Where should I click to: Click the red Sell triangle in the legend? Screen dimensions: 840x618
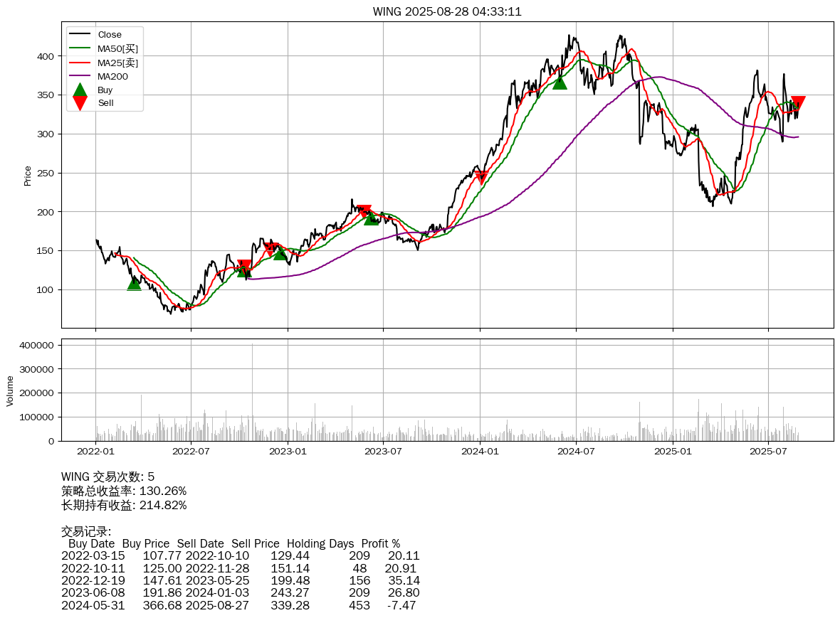click(80, 103)
